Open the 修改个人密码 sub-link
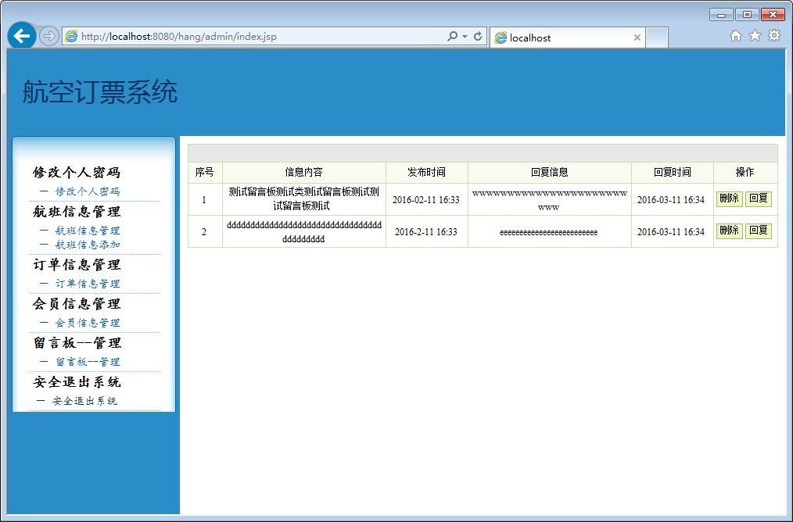This screenshot has width=793, height=522. point(87,191)
